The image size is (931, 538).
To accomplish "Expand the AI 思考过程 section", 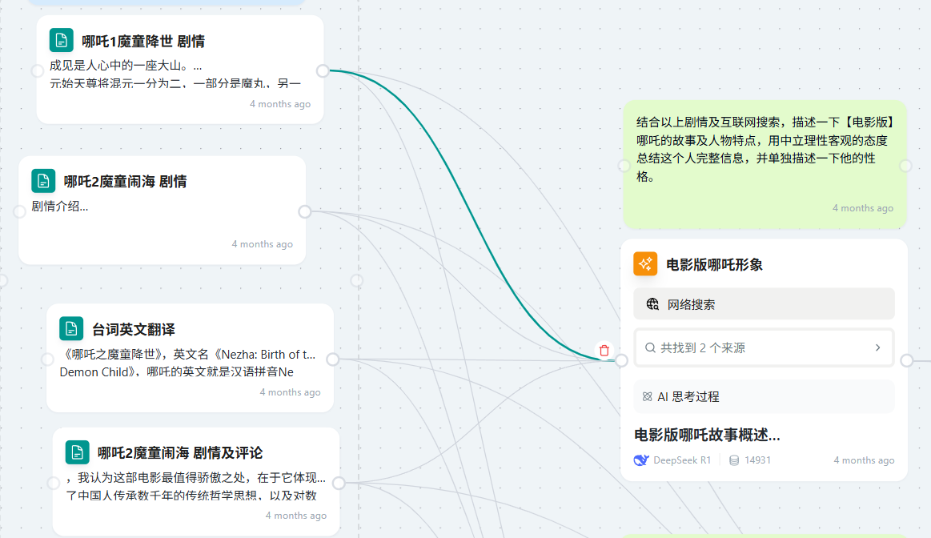I will tap(764, 396).
